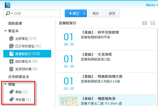Collapse the 筆記本 tree section
Viewport: 158px width, 106px height.
(x=5, y=31)
